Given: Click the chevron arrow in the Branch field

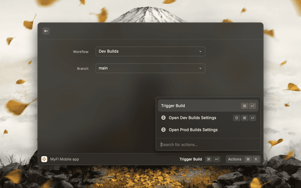Looking at the screenshot, I should point(200,68).
